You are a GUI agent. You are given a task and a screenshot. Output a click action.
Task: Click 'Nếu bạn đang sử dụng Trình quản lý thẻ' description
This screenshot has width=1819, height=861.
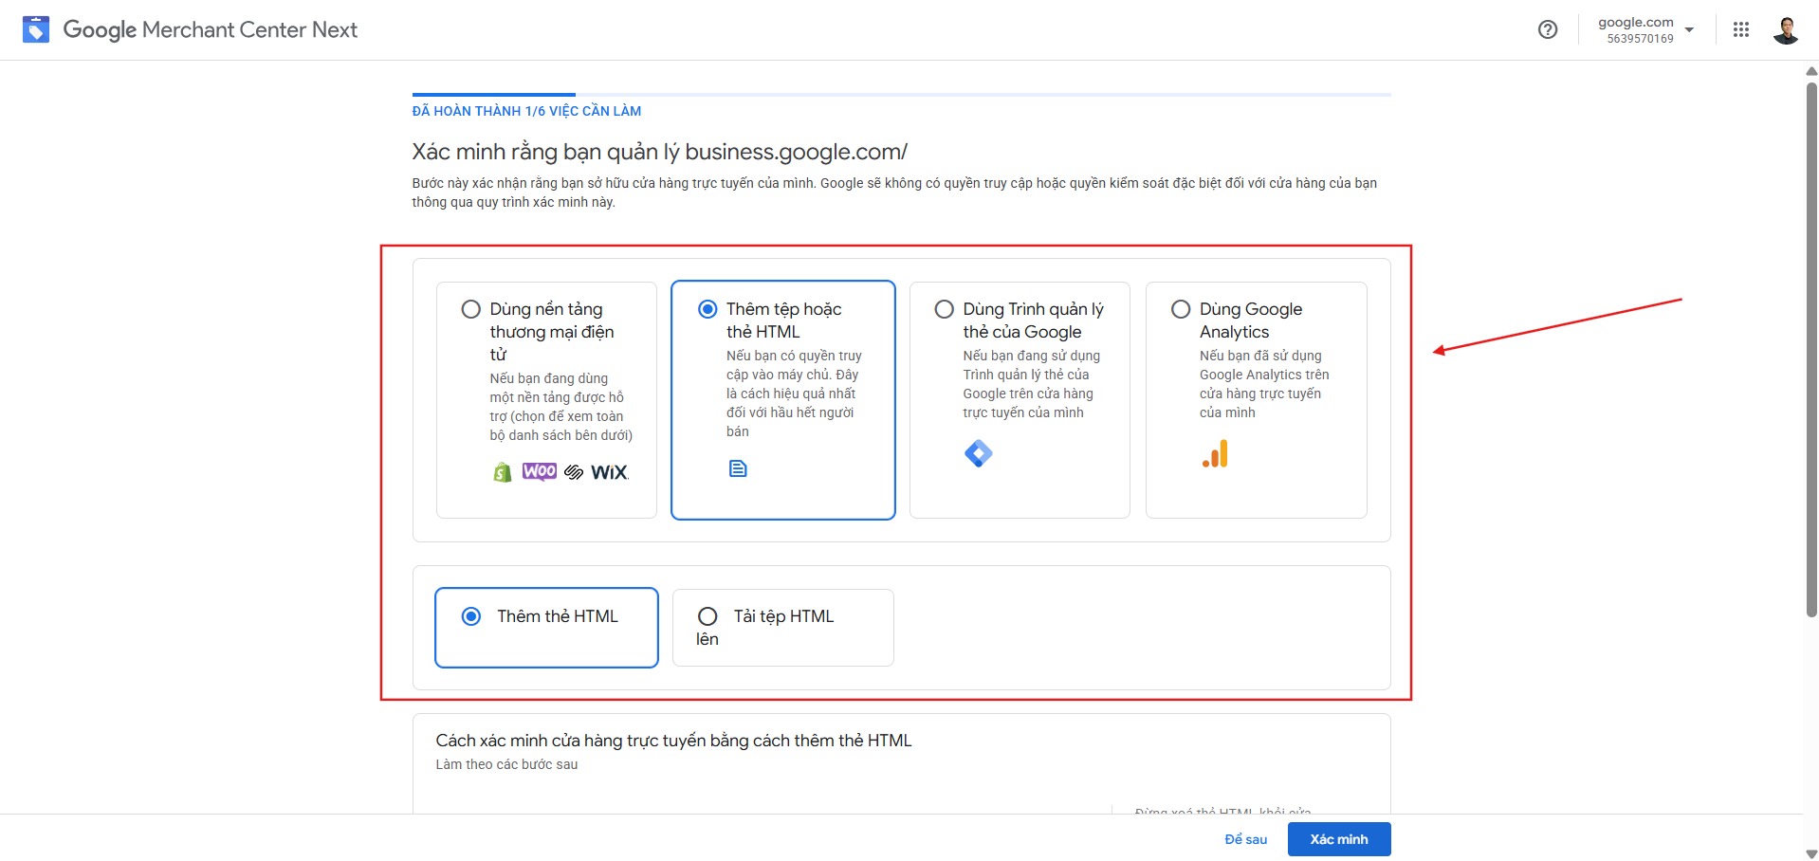click(x=1031, y=384)
